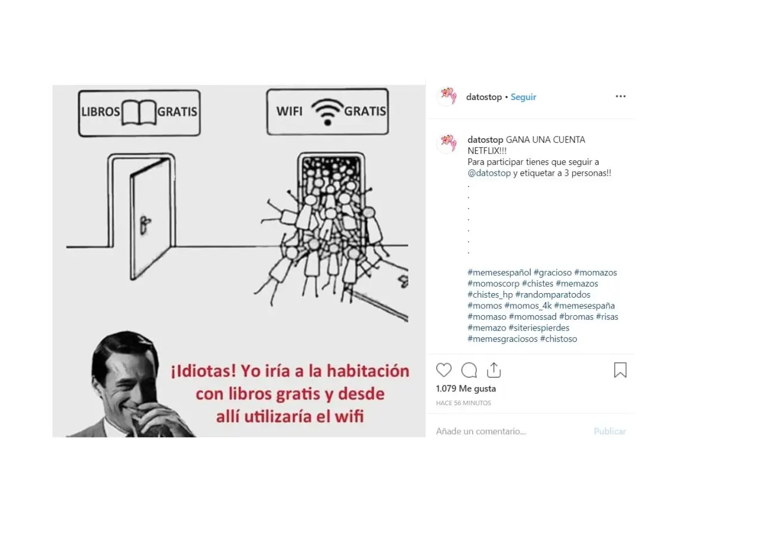Open datostop avatar in the post header

point(446,96)
